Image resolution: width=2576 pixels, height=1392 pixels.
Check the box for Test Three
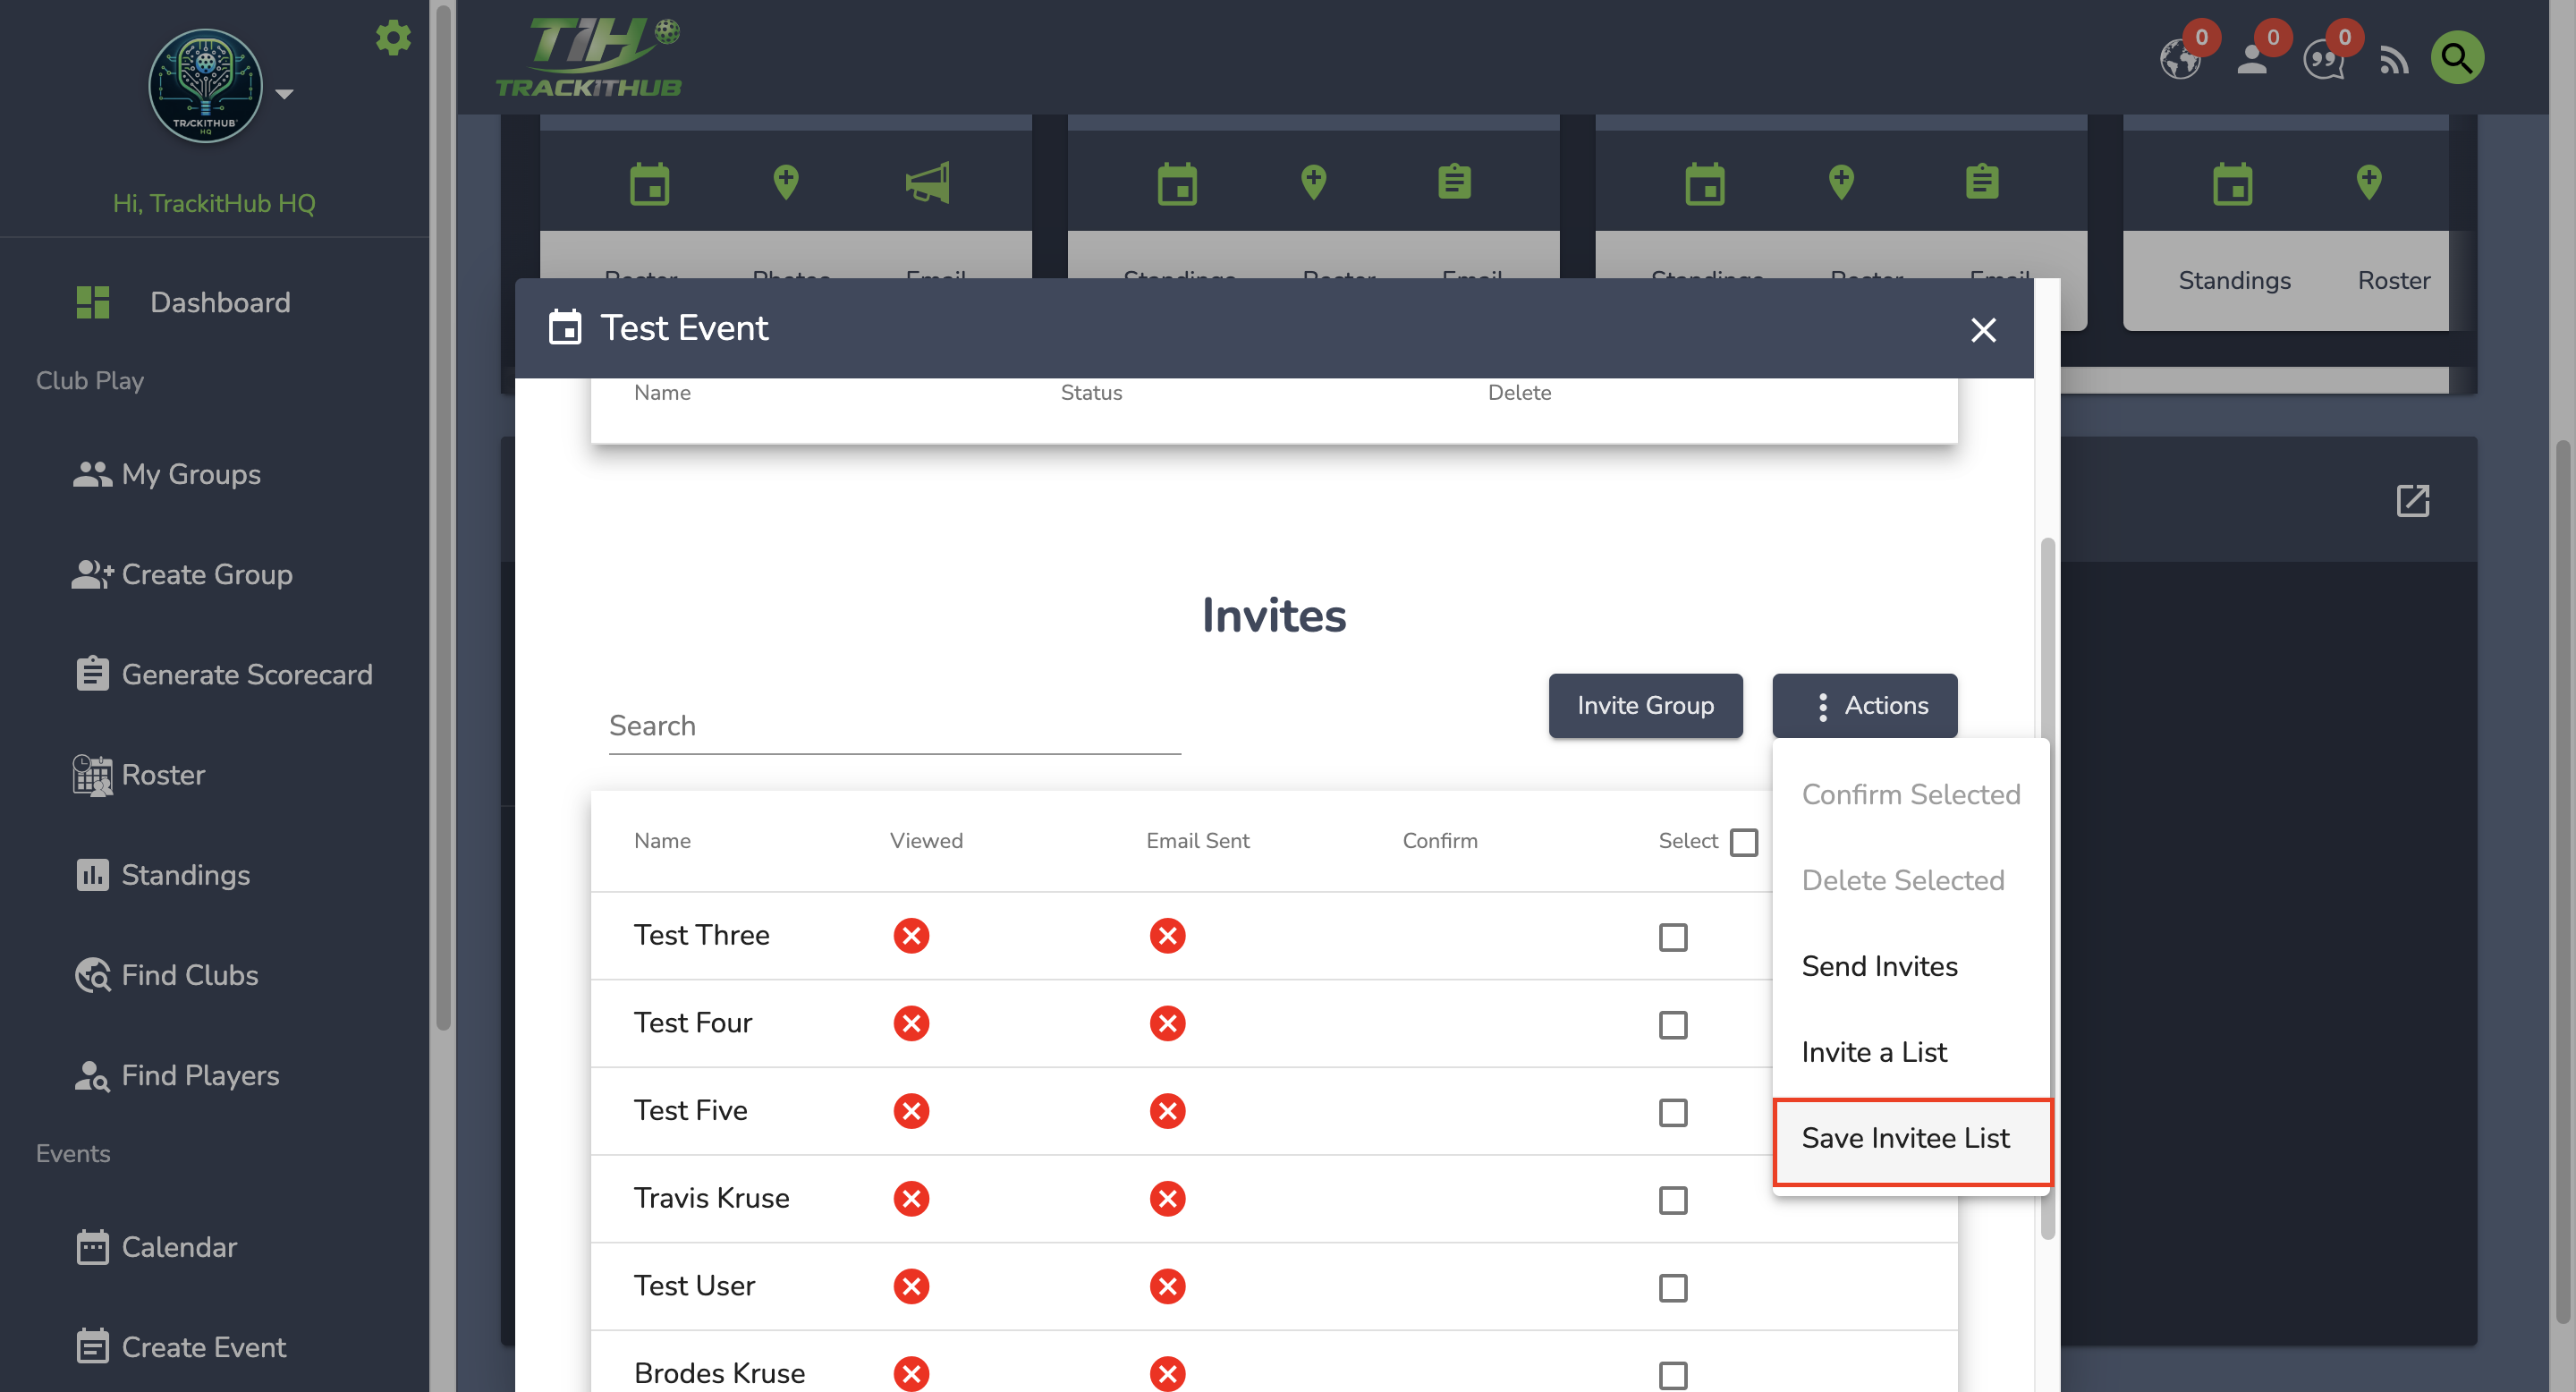pyautogui.click(x=1673, y=937)
